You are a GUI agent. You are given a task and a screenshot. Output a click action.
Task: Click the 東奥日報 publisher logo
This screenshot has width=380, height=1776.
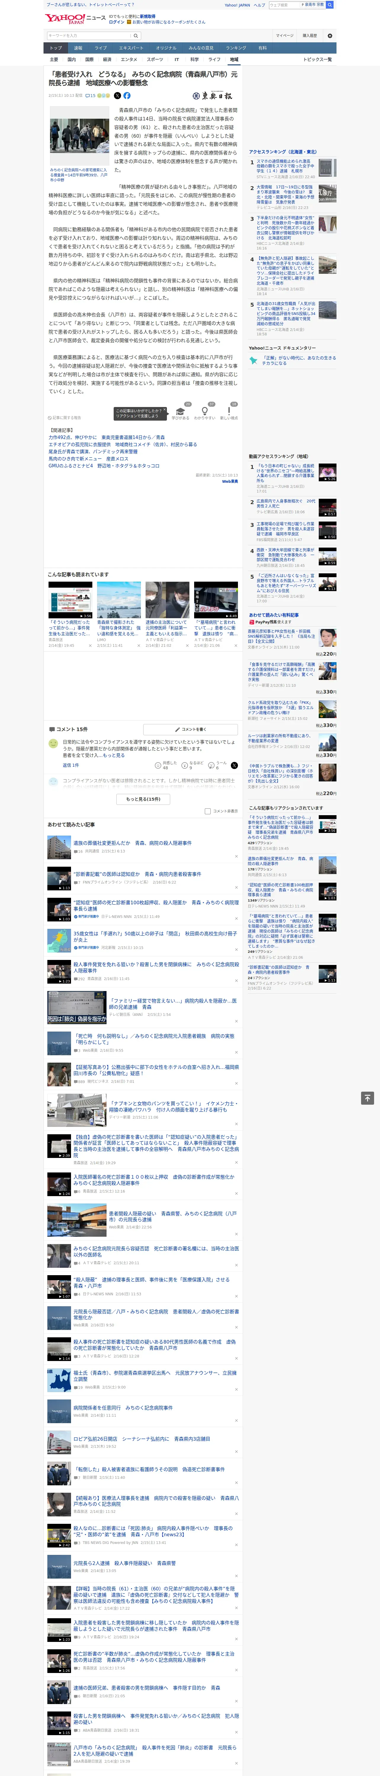point(213,96)
